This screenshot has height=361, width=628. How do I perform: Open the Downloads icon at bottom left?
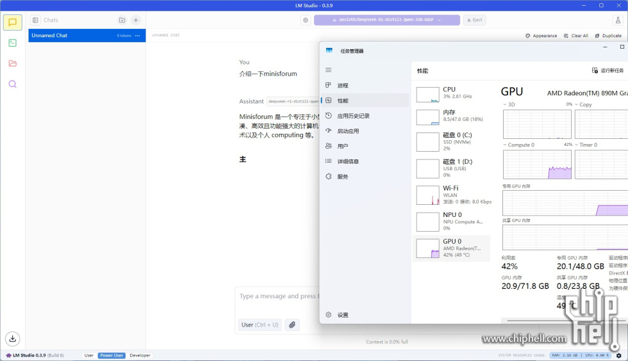(12, 339)
